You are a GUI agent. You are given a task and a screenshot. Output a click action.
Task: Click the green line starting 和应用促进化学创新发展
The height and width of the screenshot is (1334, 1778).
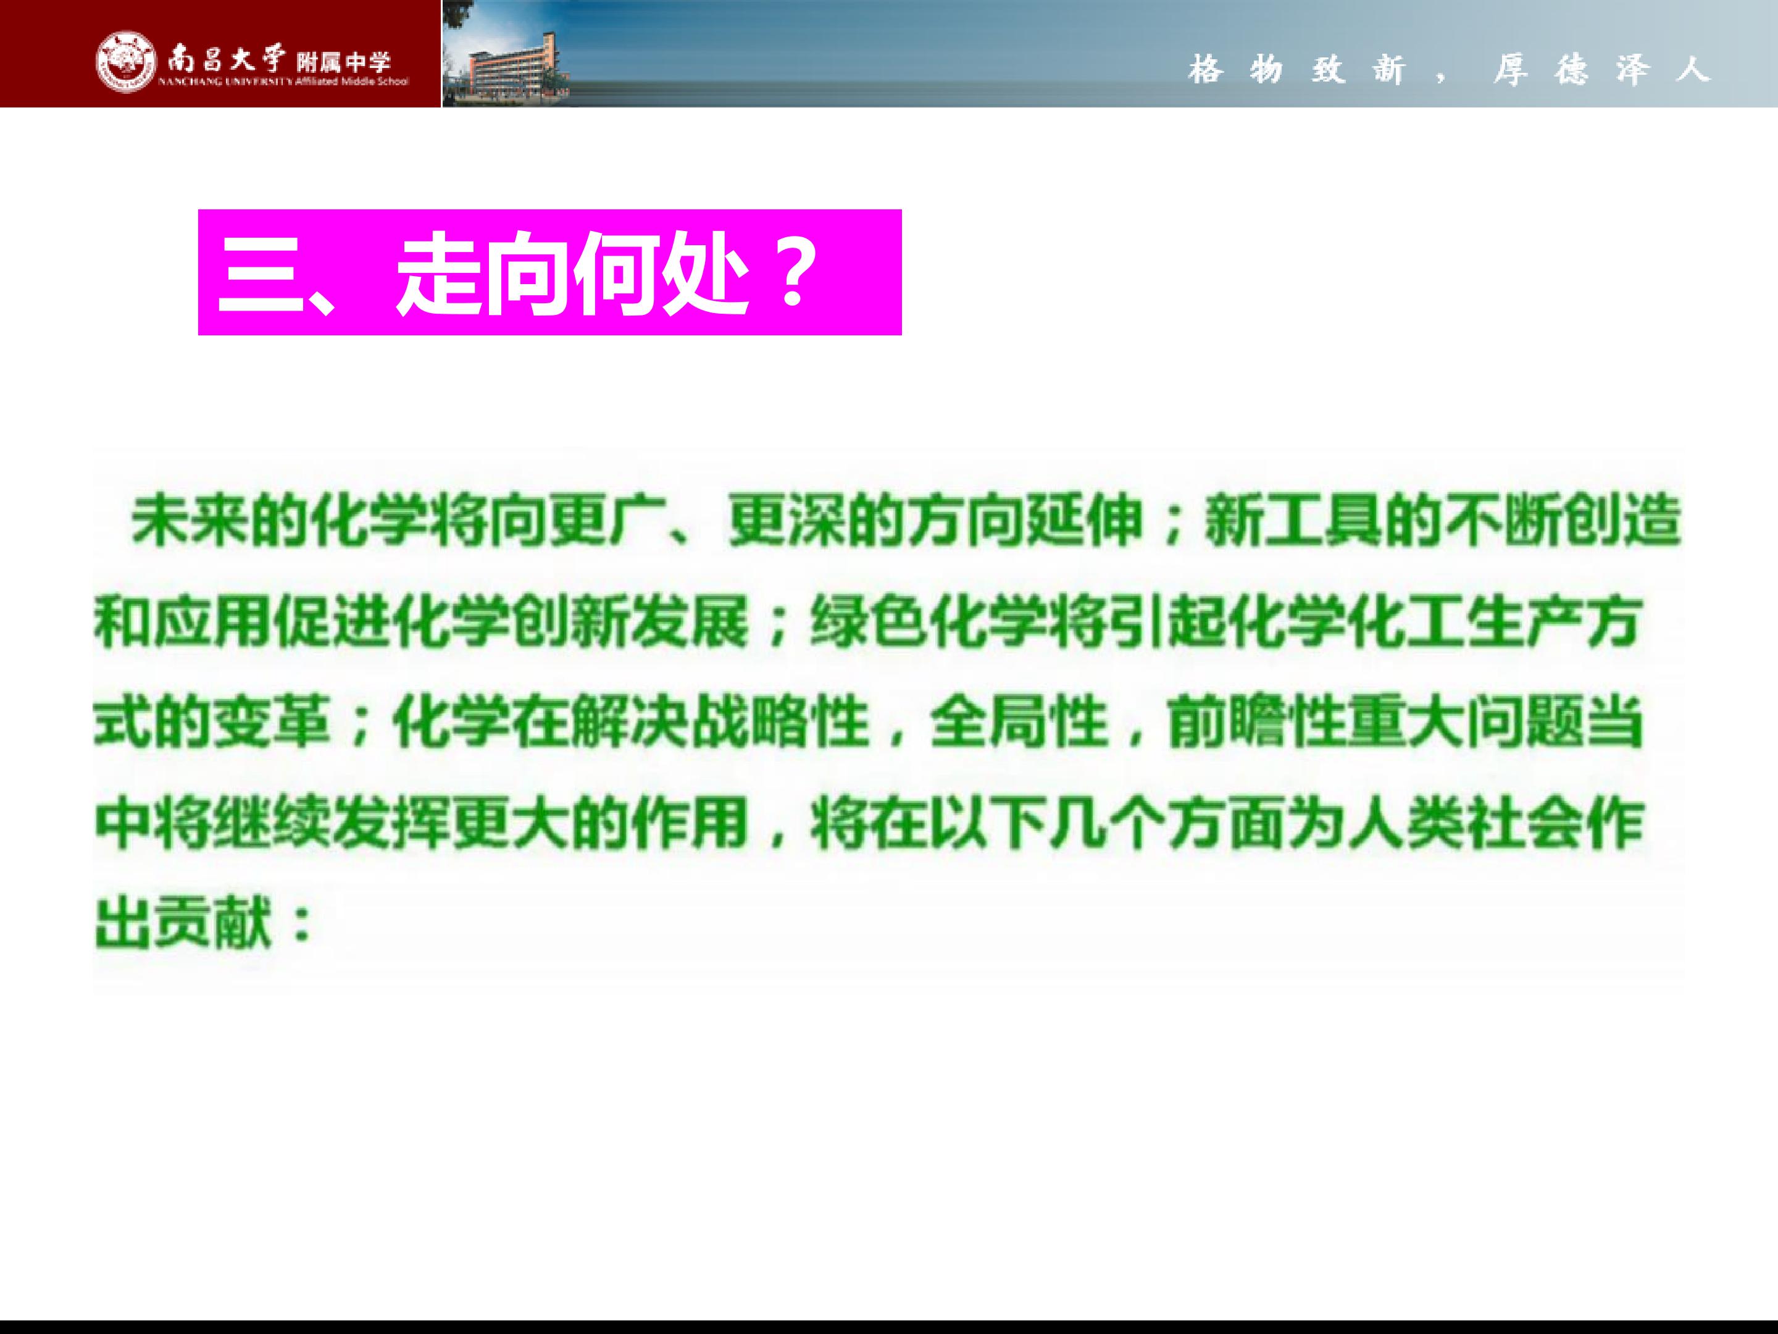[867, 621]
